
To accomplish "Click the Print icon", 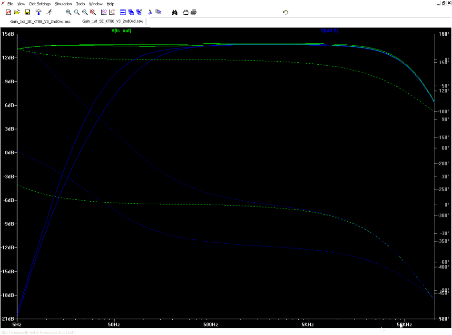I will (x=194, y=12).
